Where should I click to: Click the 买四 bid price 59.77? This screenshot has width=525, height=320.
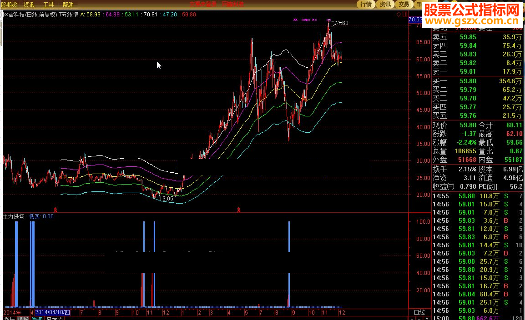(x=468, y=107)
